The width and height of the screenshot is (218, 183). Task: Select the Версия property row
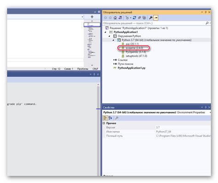click(x=157, y=127)
